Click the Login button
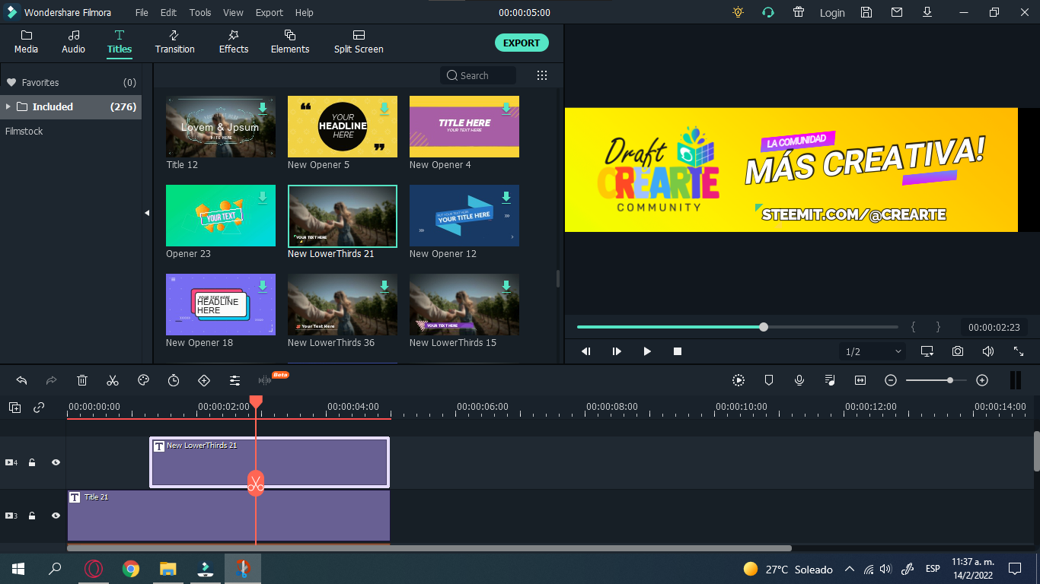This screenshot has width=1040, height=584. [832, 13]
